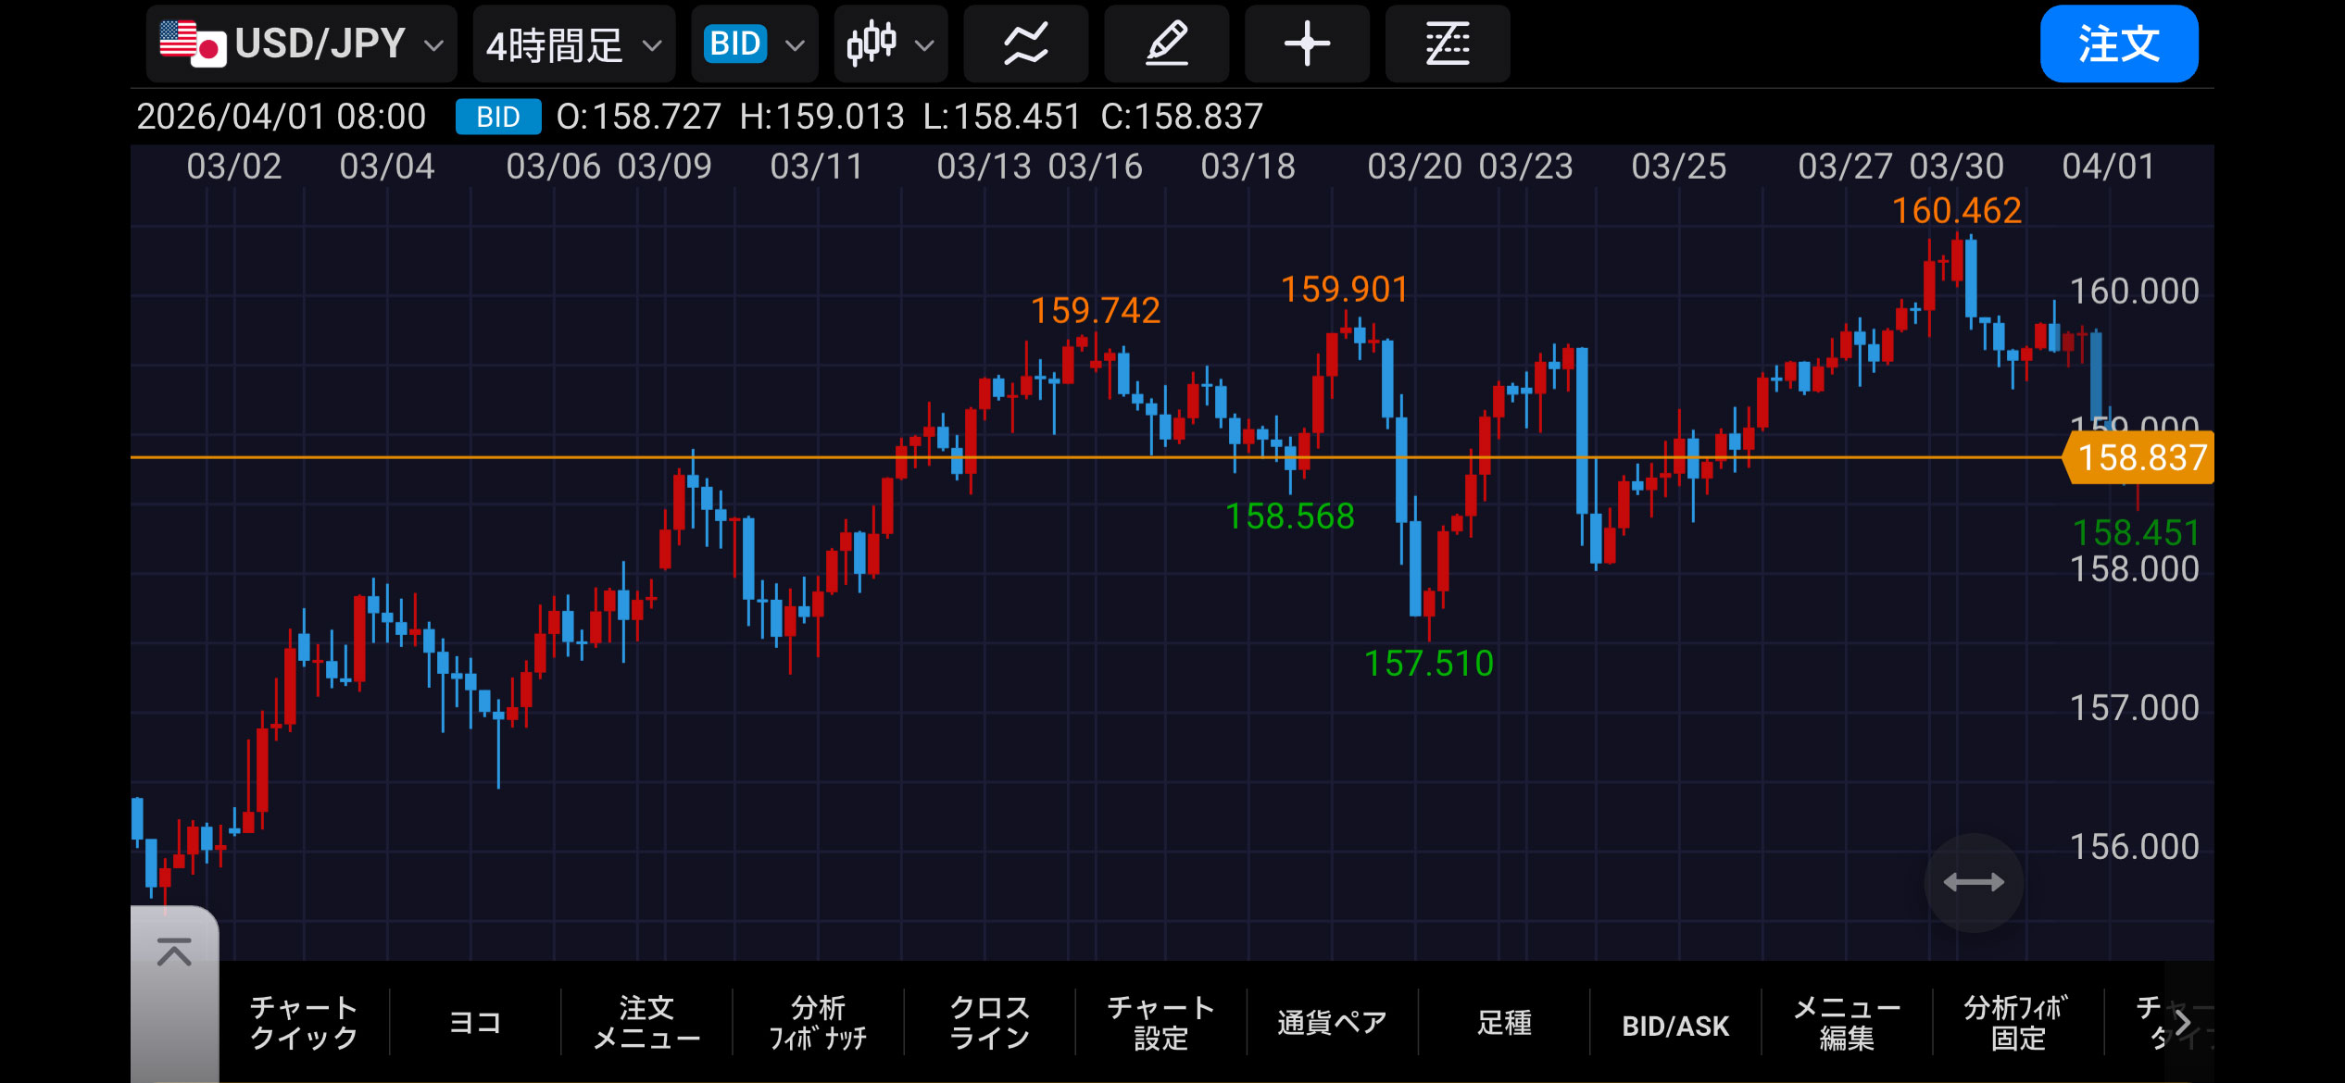Viewport: 2345px width, 1083px height.
Task: Open チャート設定 menu item
Action: point(1160,1023)
